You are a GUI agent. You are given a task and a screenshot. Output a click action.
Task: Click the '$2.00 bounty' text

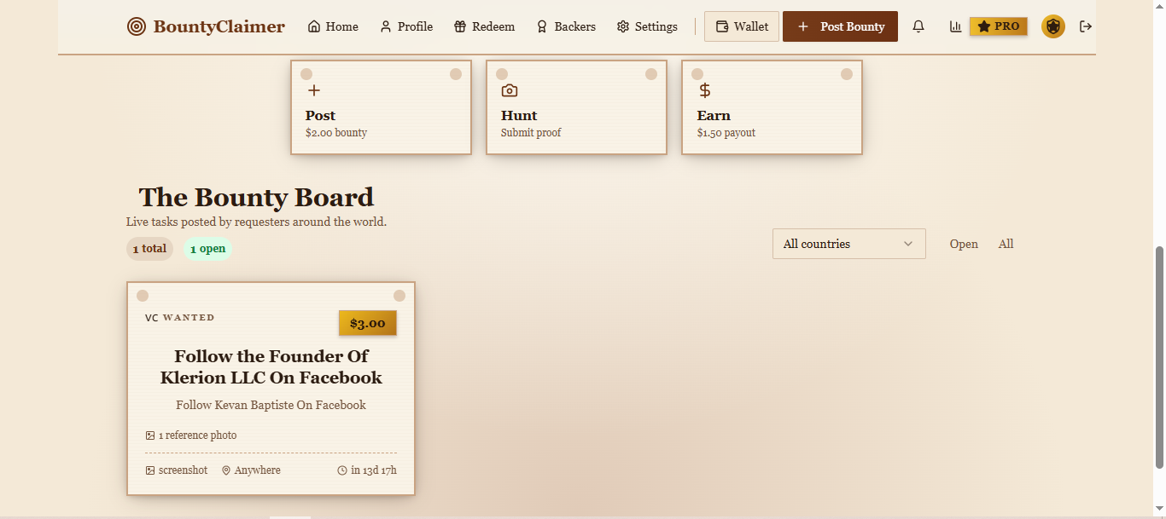pos(336,133)
